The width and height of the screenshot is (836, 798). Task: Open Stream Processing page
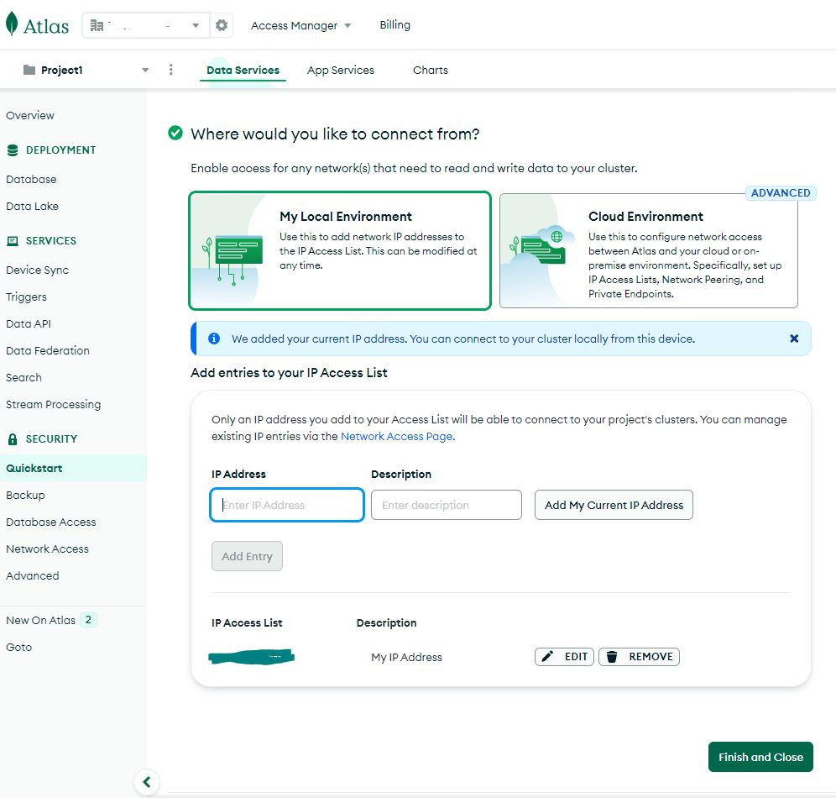pyautogui.click(x=53, y=404)
